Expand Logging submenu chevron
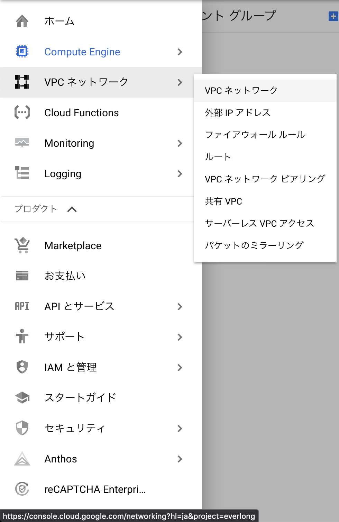The height and width of the screenshot is (522, 339). click(x=180, y=174)
